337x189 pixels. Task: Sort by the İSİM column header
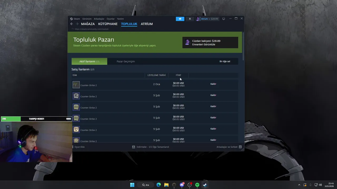click(75, 75)
